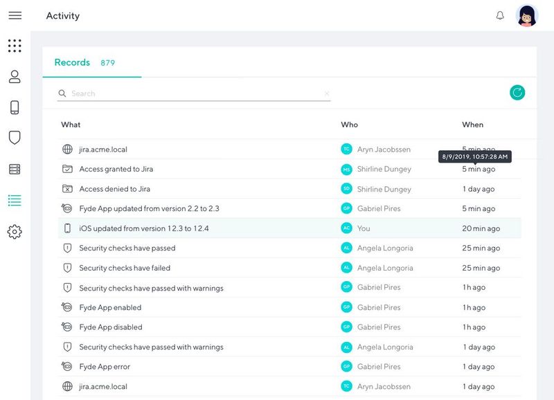Click Shirline Dungey in Access denied row
The height and width of the screenshot is (400, 554).
pyautogui.click(x=384, y=189)
